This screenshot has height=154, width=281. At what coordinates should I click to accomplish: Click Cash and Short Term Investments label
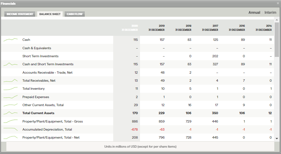(x=48, y=64)
